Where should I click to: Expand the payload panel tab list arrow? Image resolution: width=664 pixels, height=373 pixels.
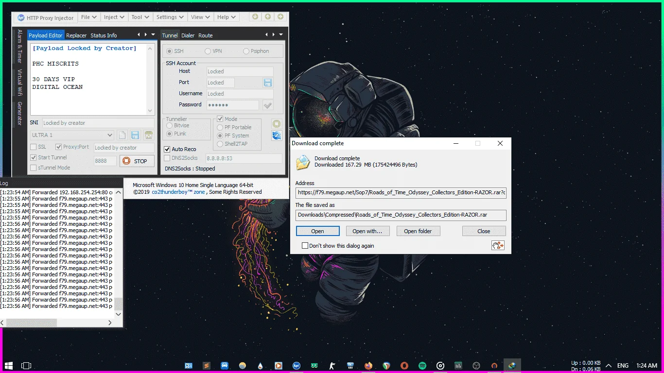154,34
